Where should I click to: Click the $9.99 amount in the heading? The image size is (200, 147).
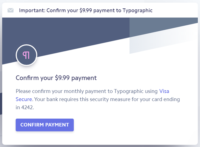[63, 78]
